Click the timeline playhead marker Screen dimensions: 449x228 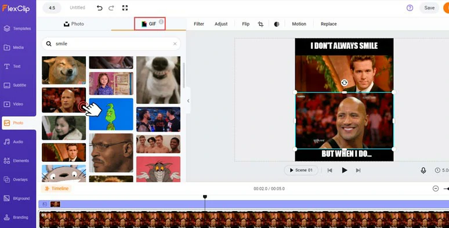click(205, 197)
